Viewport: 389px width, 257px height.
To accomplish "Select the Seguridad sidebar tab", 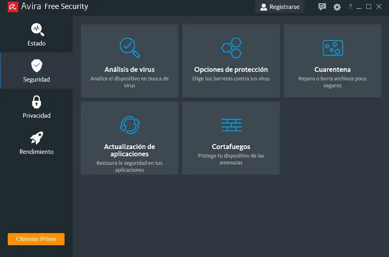I will pos(36,71).
